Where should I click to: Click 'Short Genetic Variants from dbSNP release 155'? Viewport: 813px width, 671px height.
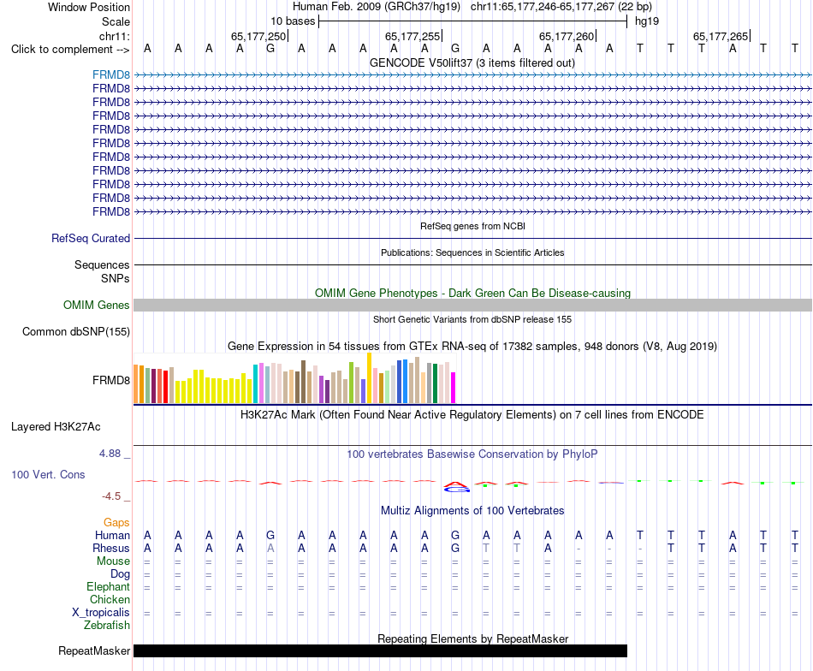472,319
